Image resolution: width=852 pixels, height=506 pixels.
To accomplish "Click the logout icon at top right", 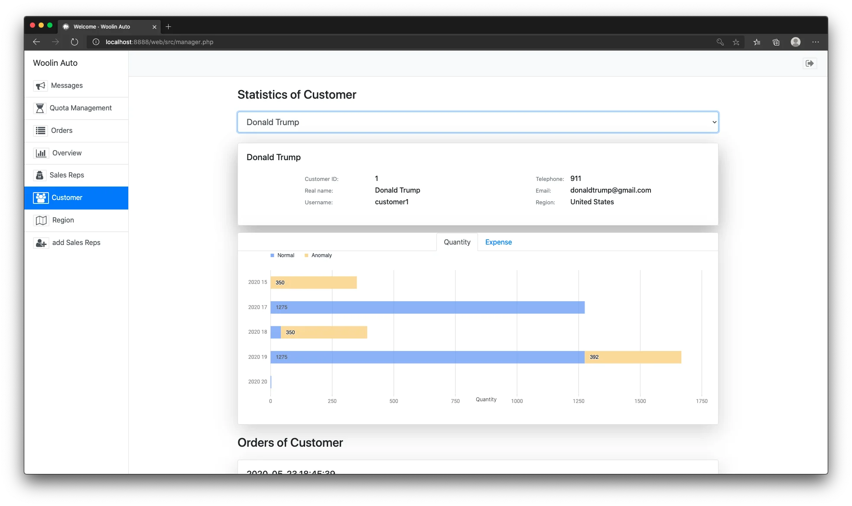I will pyautogui.click(x=809, y=64).
